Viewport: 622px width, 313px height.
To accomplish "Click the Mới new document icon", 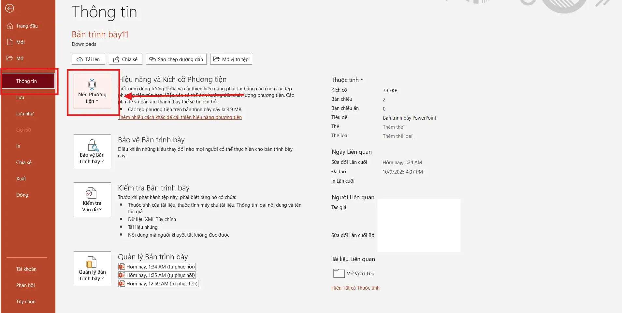I will click(x=10, y=42).
